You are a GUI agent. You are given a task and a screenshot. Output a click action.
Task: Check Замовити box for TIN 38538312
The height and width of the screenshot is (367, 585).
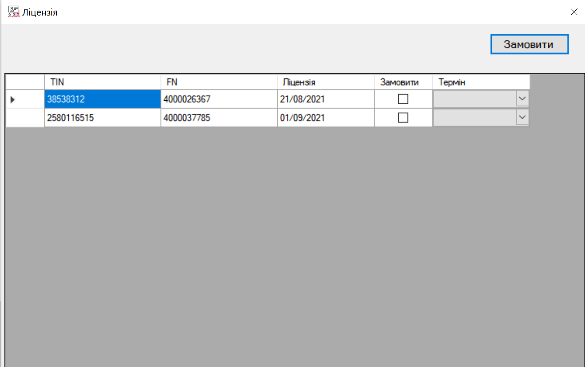click(x=403, y=99)
